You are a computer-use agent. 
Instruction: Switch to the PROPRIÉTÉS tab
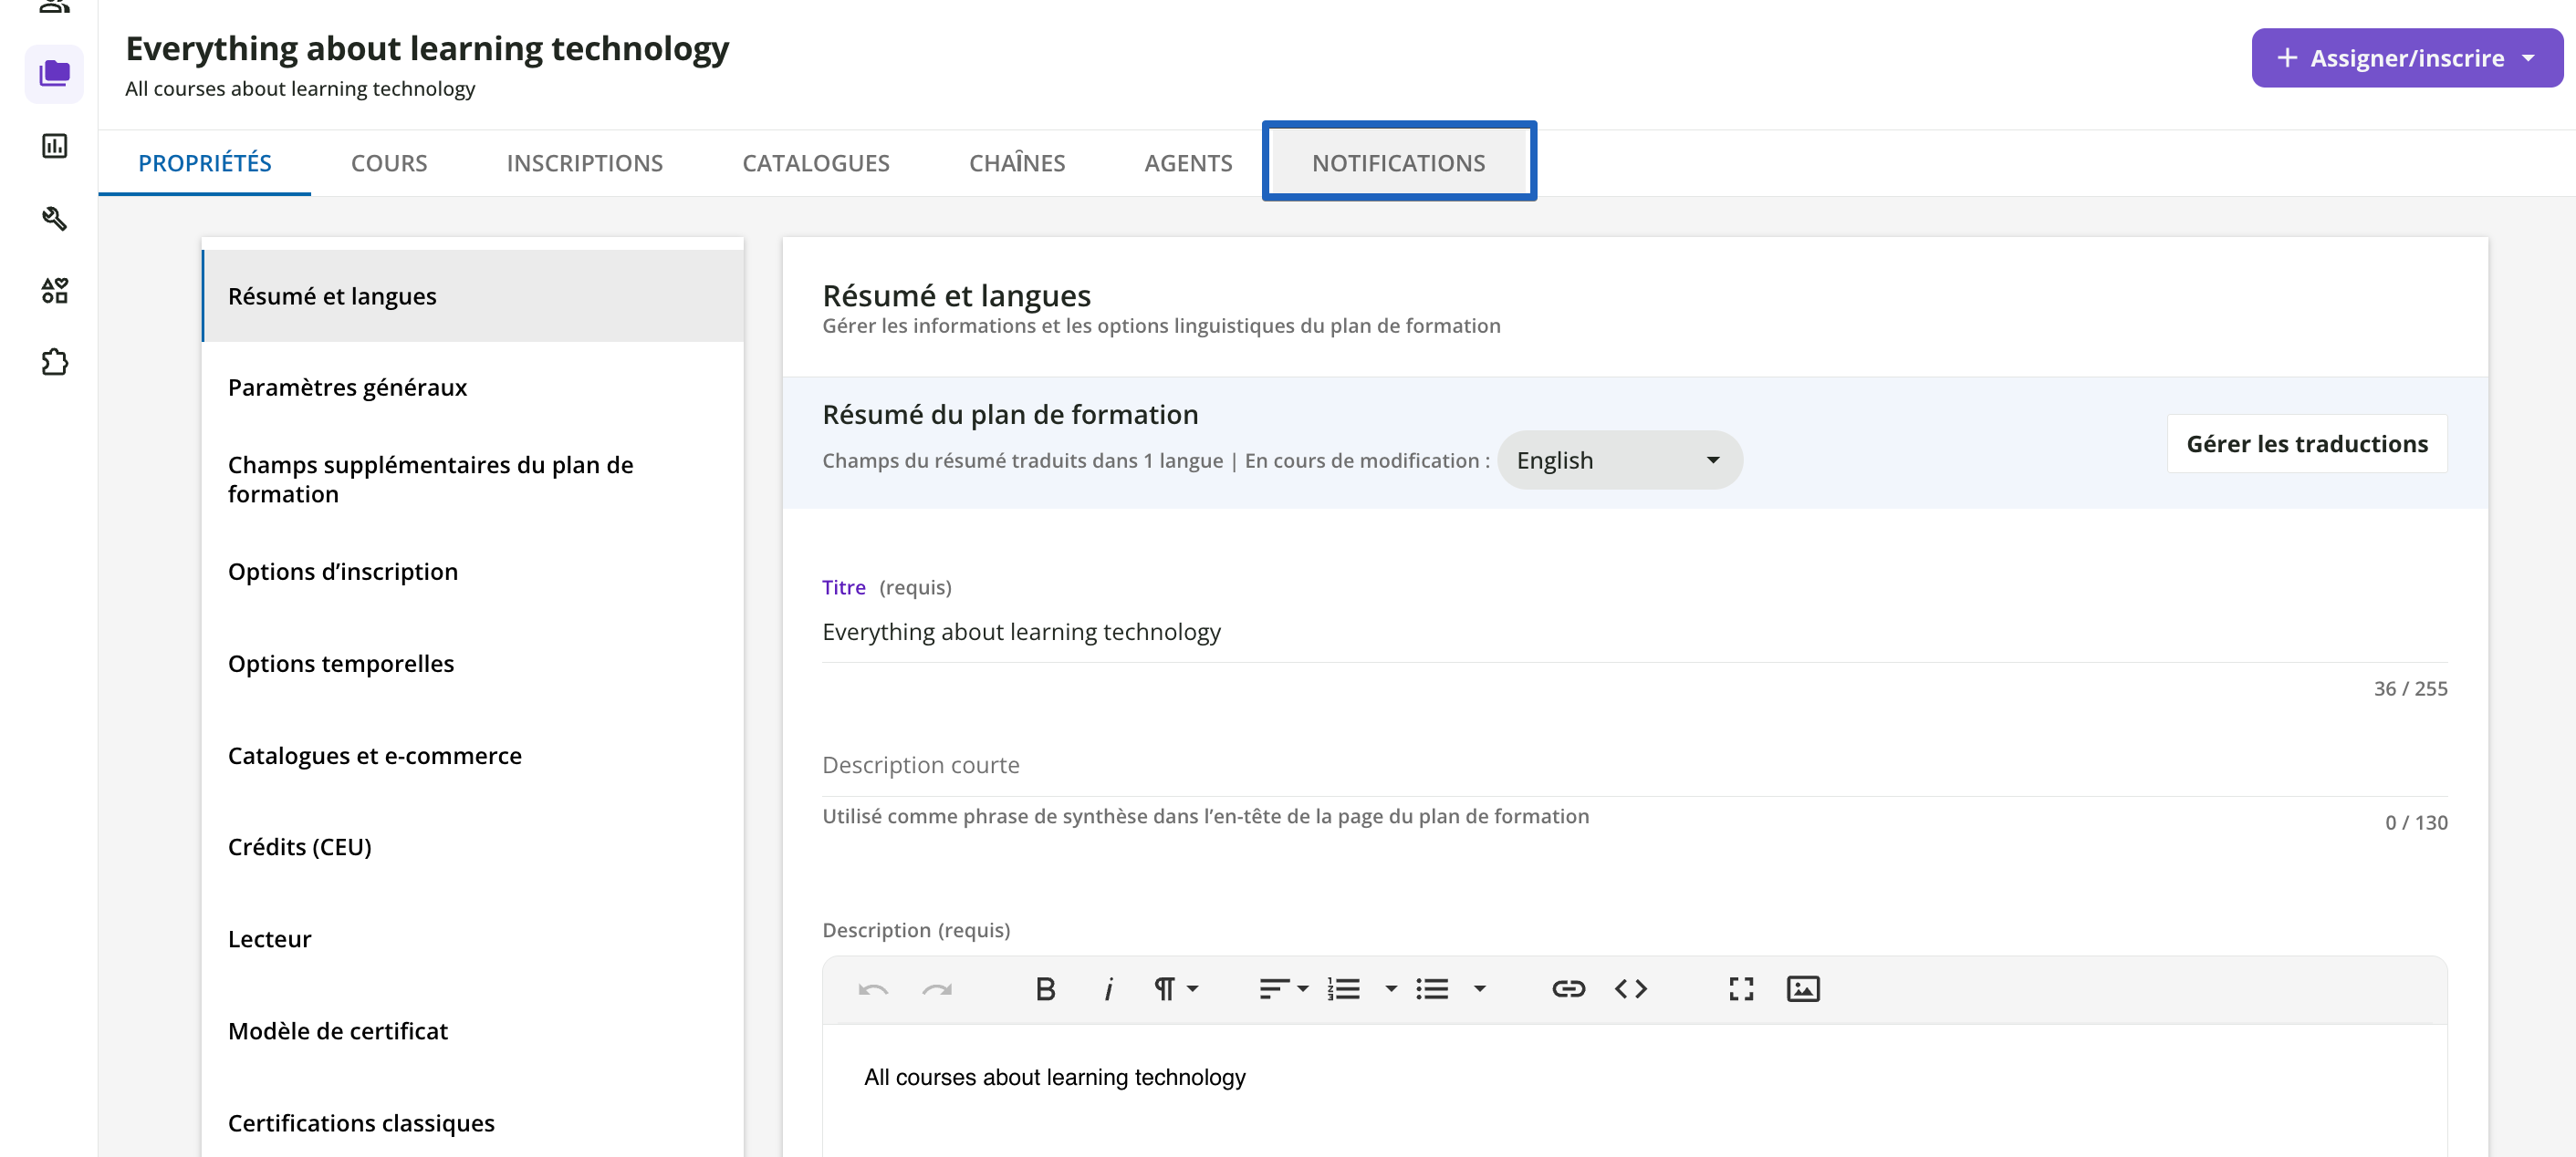[x=205, y=163]
